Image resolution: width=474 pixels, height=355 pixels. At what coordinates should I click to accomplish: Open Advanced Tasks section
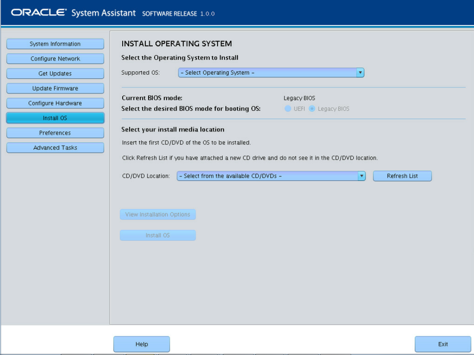point(55,148)
